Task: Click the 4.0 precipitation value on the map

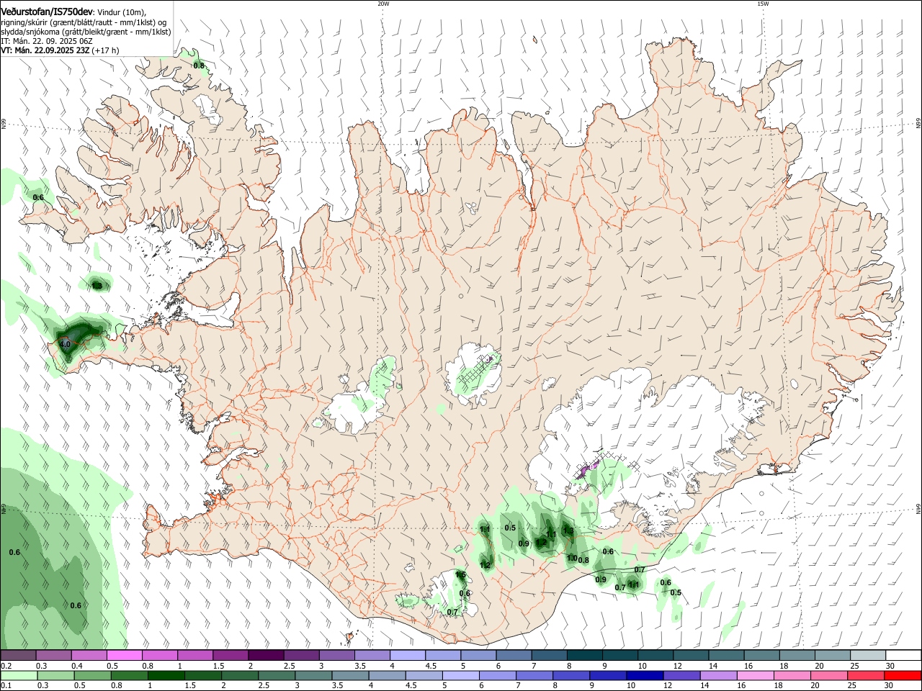Action: click(65, 345)
